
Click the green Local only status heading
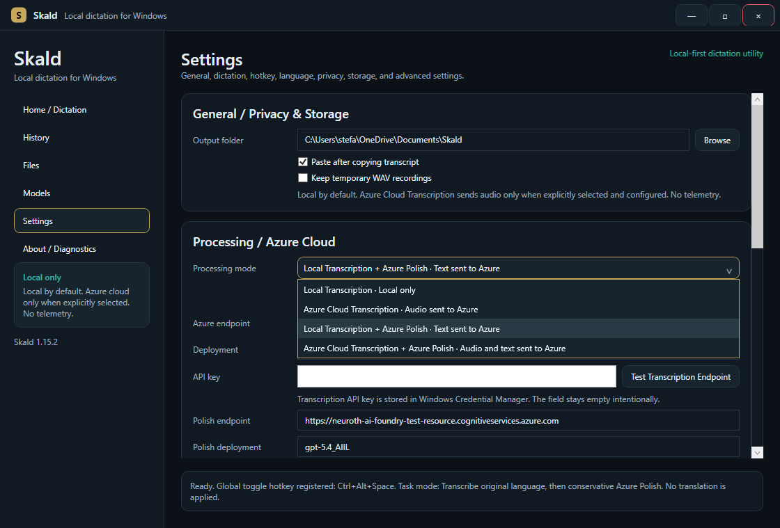[x=42, y=278]
